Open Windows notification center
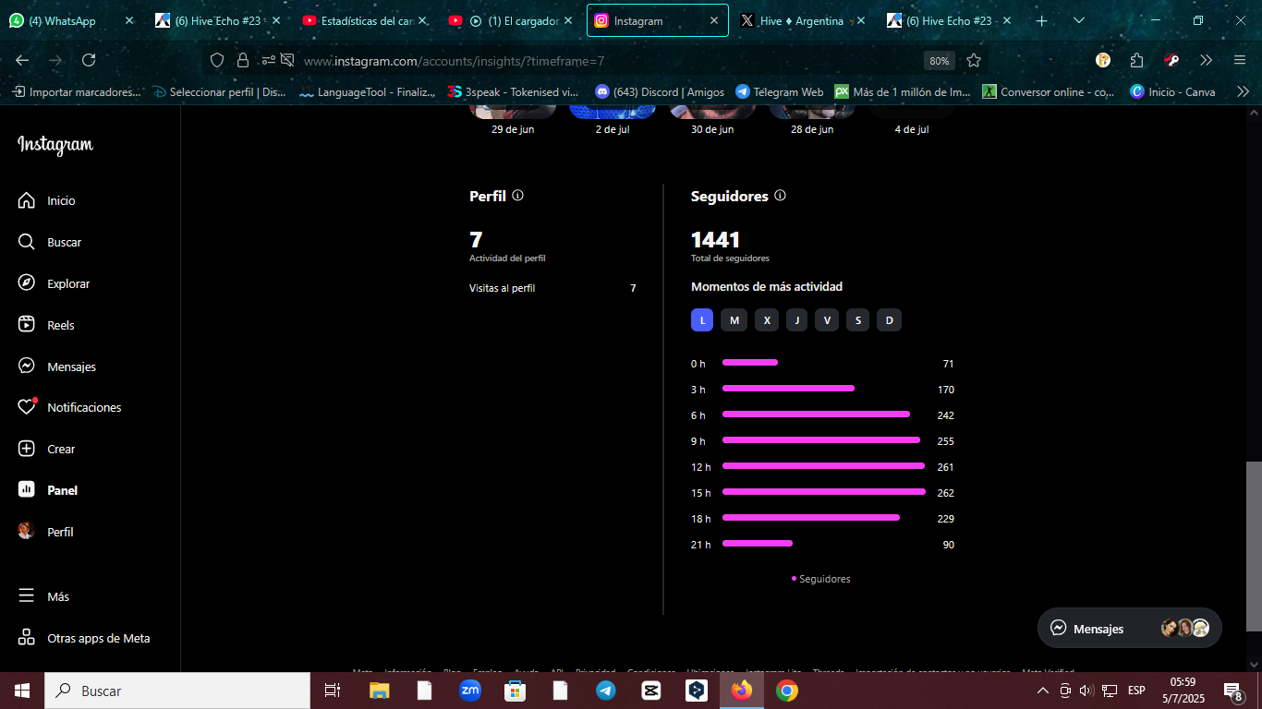This screenshot has width=1262, height=709. pos(1232,691)
